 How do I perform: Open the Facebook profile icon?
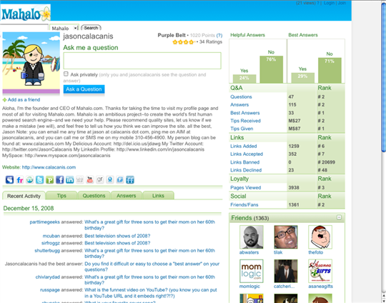(60, 180)
